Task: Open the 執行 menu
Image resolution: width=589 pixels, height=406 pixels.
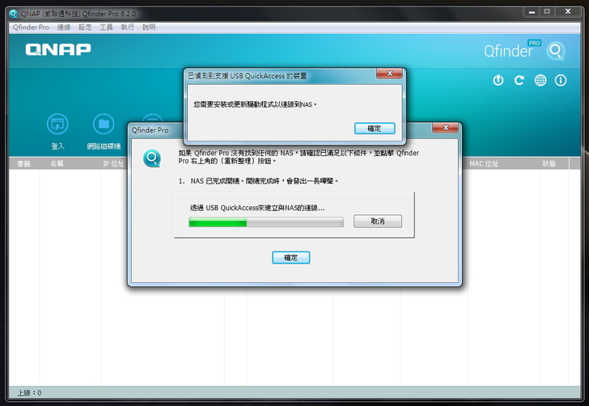Action: tap(127, 27)
